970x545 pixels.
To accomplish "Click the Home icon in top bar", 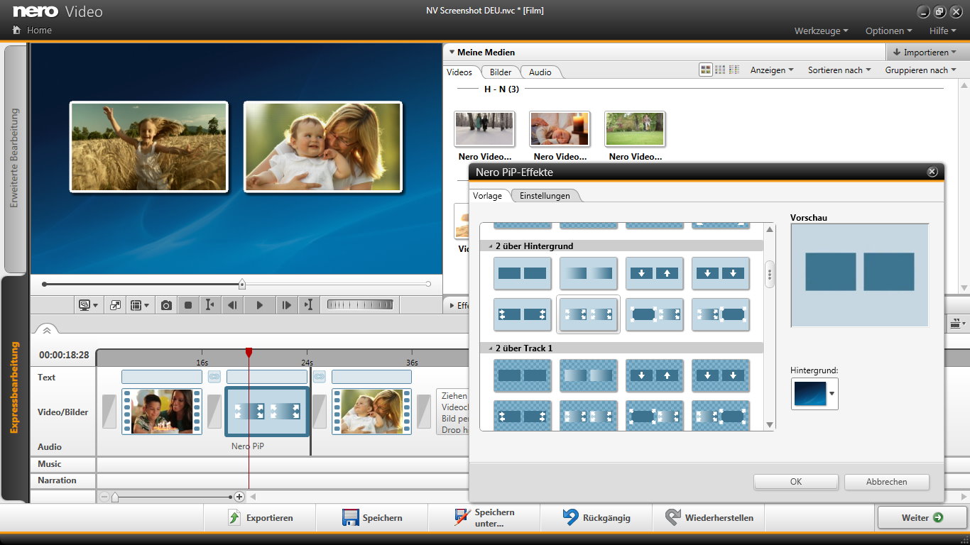I will coord(17,31).
